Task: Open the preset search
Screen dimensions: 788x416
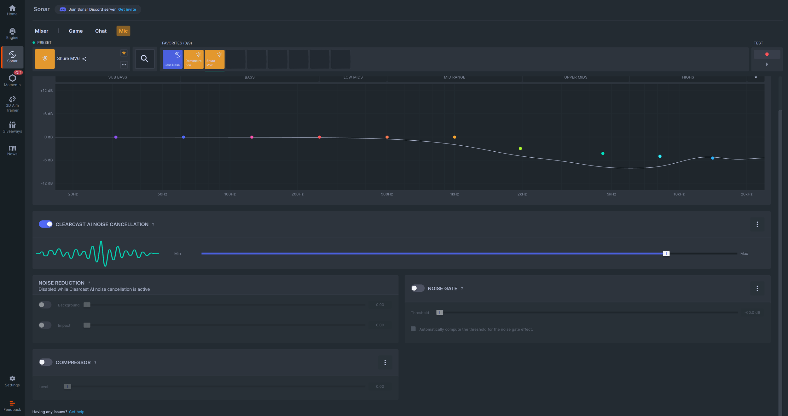Action: click(x=145, y=59)
